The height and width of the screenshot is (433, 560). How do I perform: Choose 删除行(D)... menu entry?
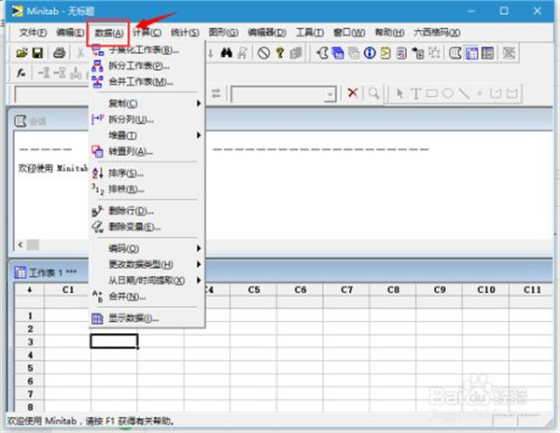147,211
